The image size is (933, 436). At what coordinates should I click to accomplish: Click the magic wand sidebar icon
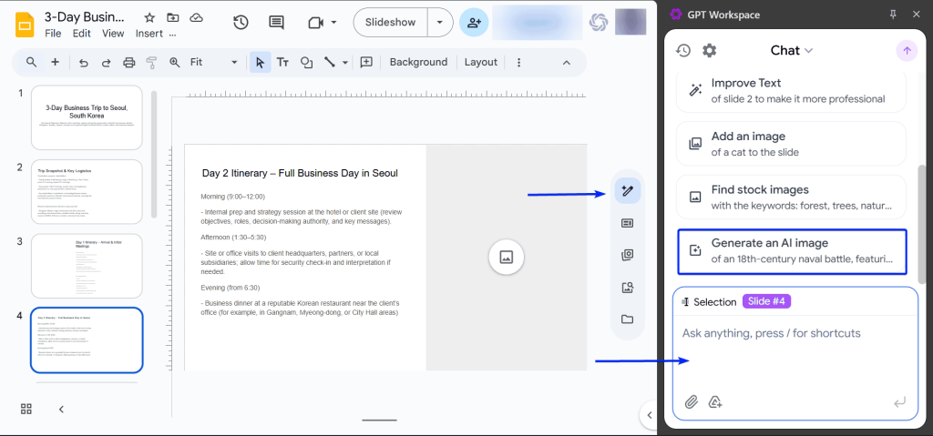tap(627, 190)
